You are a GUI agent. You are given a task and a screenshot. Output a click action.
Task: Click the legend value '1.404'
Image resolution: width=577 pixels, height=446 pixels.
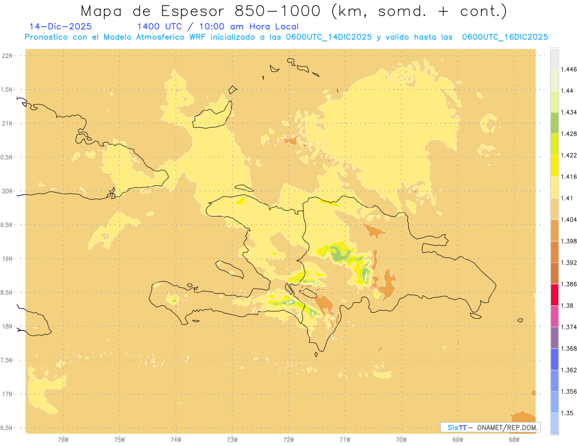pyautogui.click(x=568, y=219)
